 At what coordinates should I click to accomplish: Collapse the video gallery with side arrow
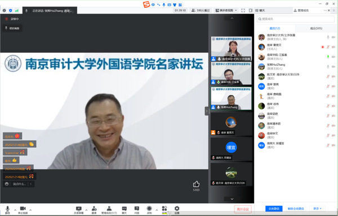(207, 111)
